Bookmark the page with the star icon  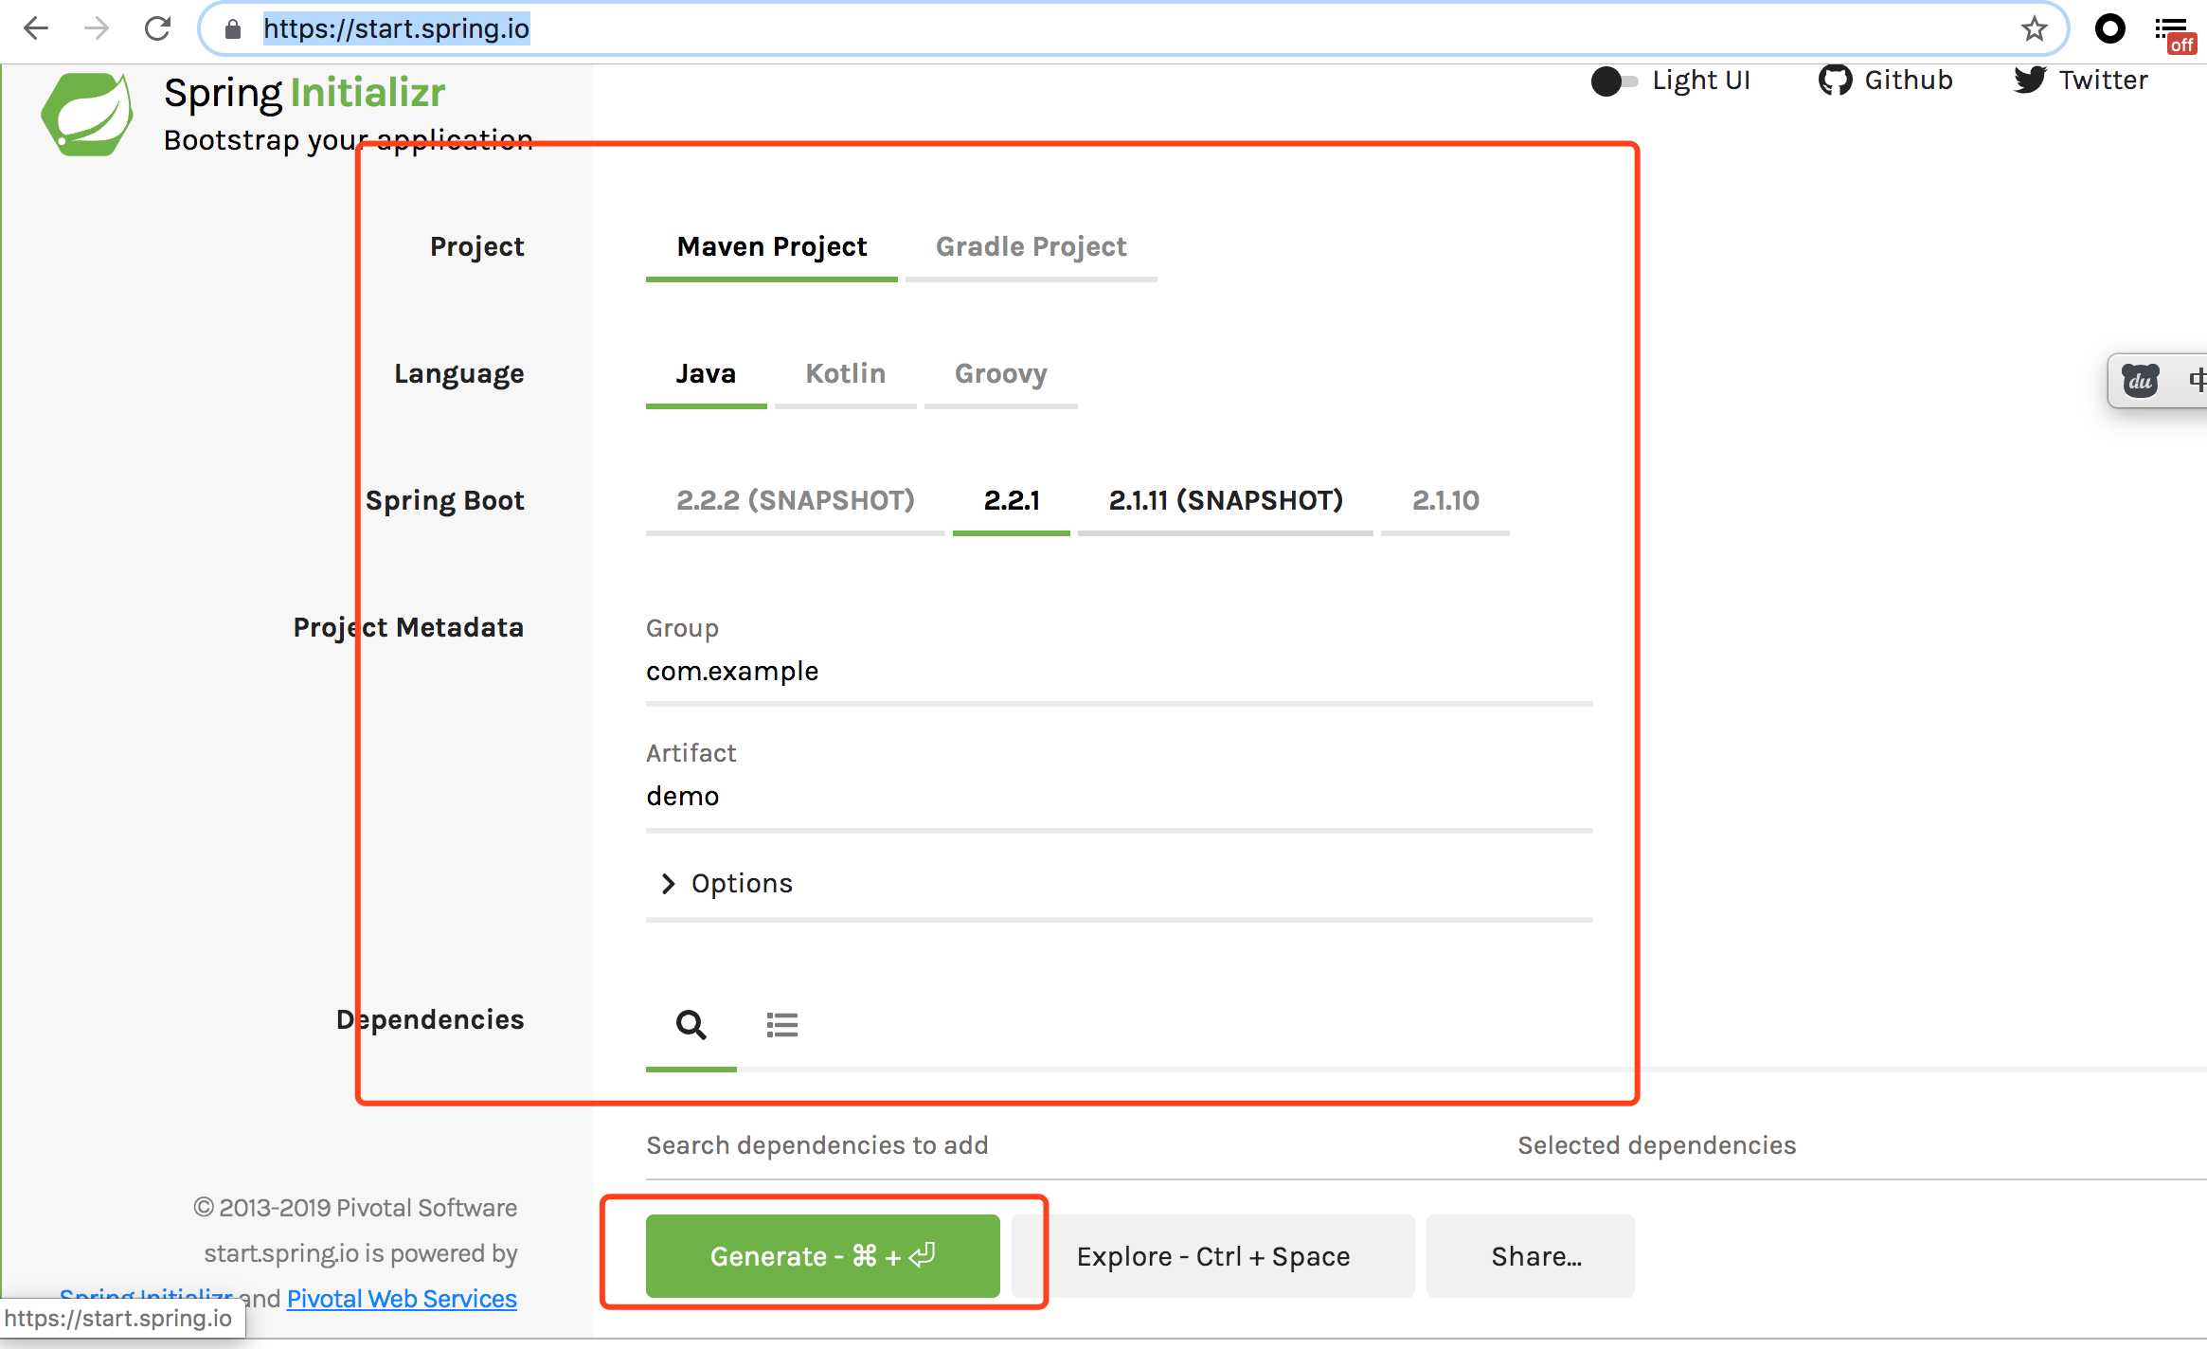pyautogui.click(x=2034, y=29)
